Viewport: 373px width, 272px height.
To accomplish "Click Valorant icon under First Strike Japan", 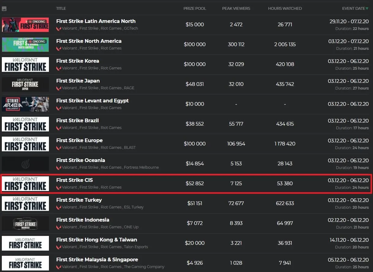I will pos(59,88).
